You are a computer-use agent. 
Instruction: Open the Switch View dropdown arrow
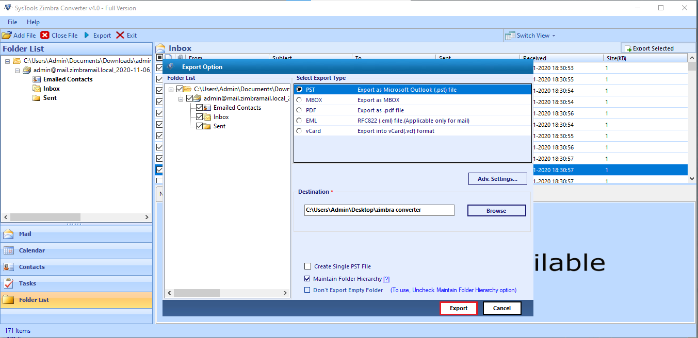point(554,36)
